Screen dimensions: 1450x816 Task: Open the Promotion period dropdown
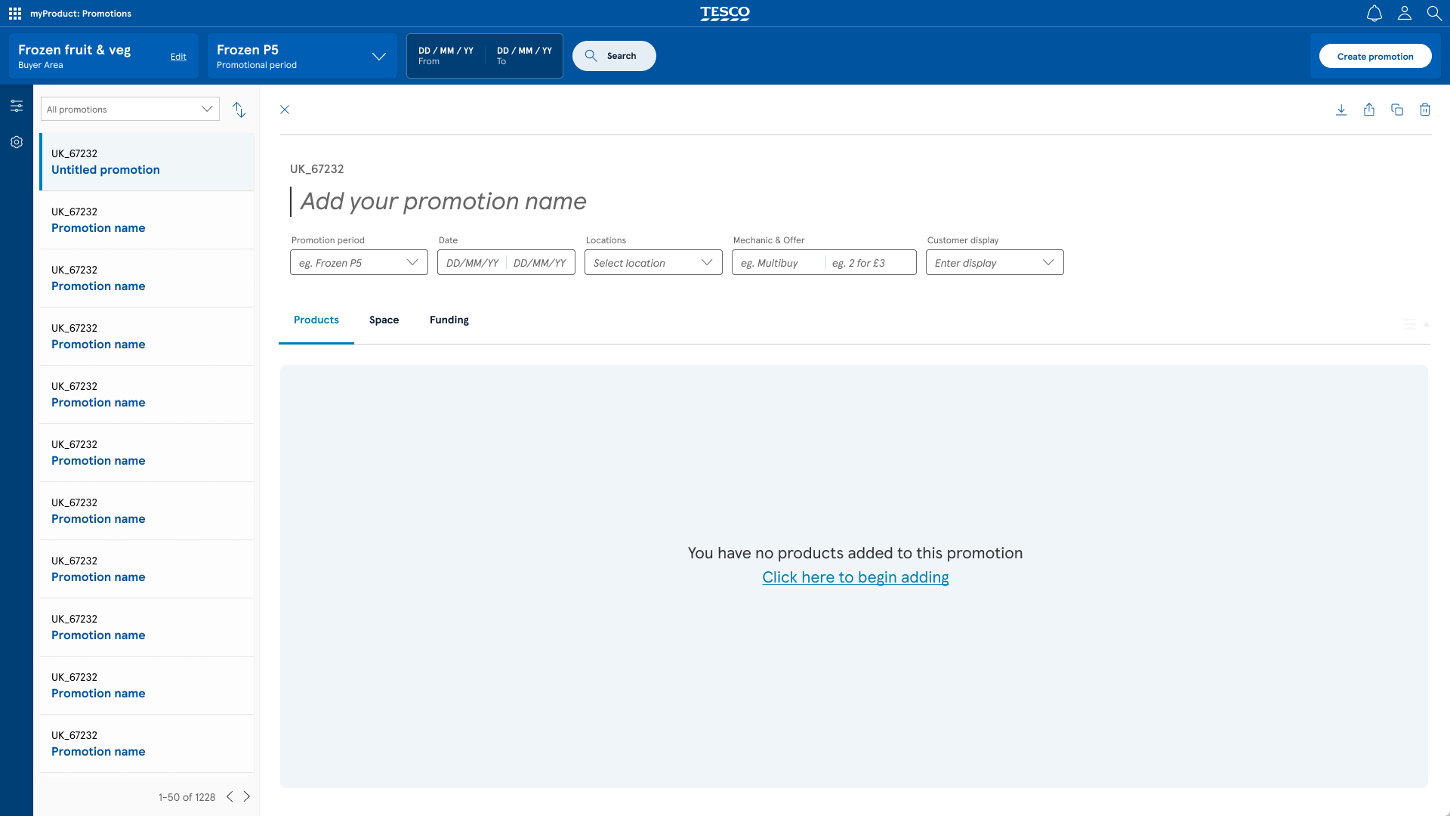359,262
